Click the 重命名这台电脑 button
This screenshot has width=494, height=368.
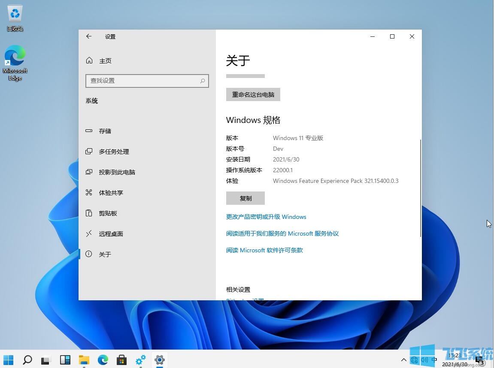click(253, 94)
